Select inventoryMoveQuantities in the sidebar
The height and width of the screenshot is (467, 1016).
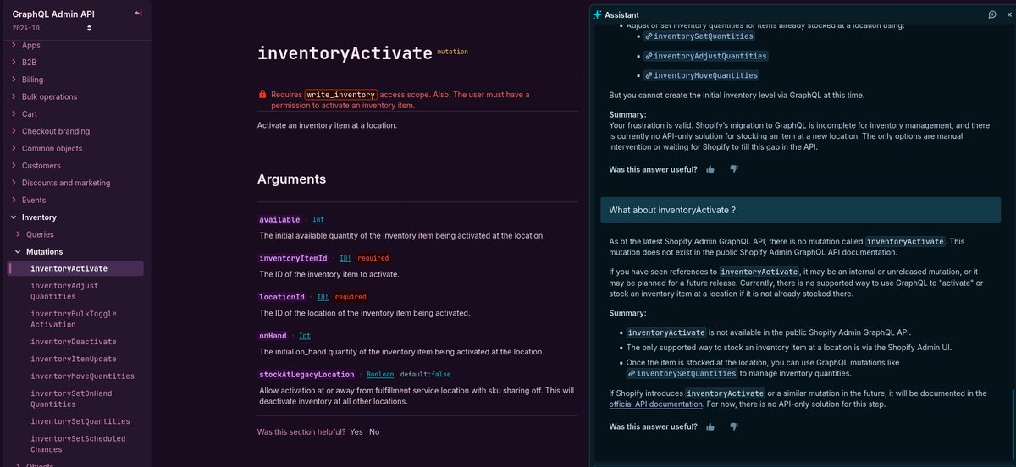point(82,376)
